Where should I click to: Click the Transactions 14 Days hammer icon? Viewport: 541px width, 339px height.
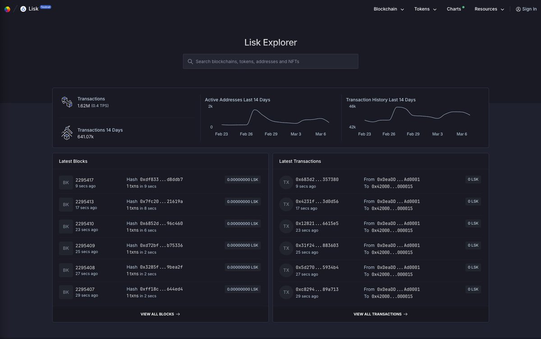[67, 133]
